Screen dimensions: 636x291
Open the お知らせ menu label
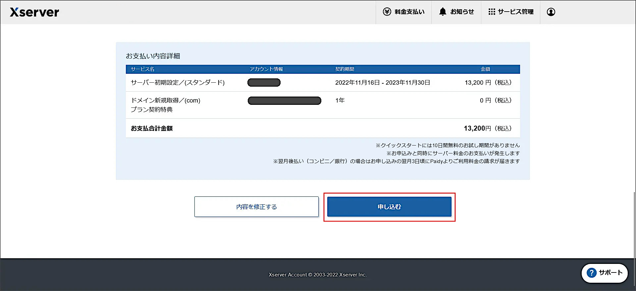tap(462, 12)
